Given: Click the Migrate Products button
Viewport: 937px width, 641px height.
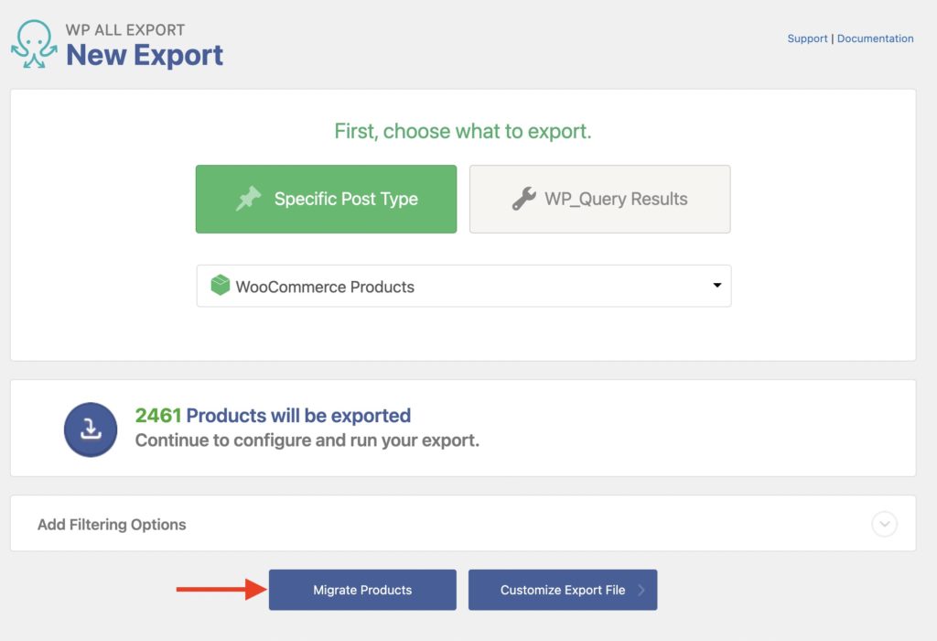Looking at the screenshot, I should coord(362,590).
